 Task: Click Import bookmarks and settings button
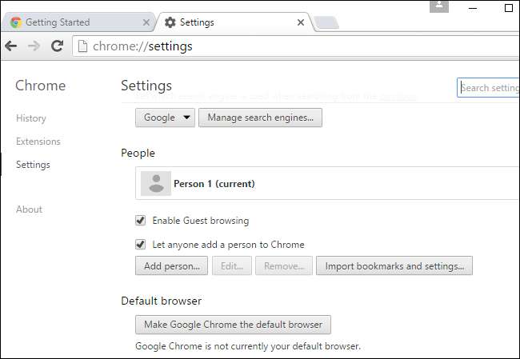394,266
